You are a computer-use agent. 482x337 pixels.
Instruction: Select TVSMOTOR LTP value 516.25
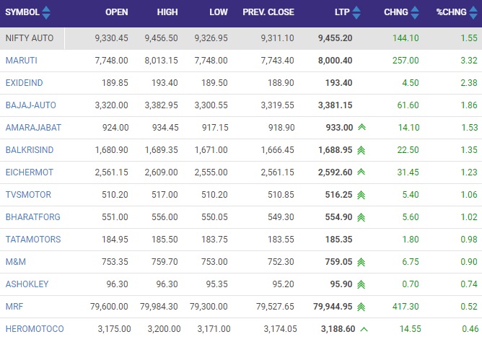click(338, 195)
